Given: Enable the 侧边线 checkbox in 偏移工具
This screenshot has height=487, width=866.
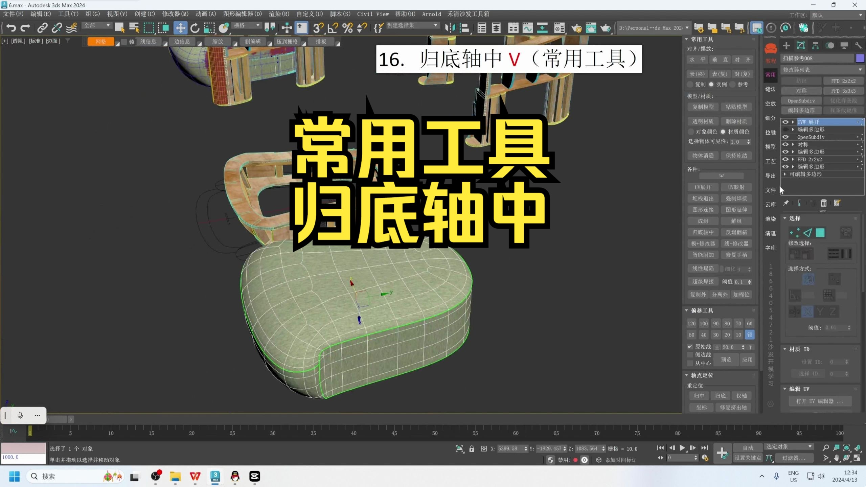Looking at the screenshot, I should 690,354.
